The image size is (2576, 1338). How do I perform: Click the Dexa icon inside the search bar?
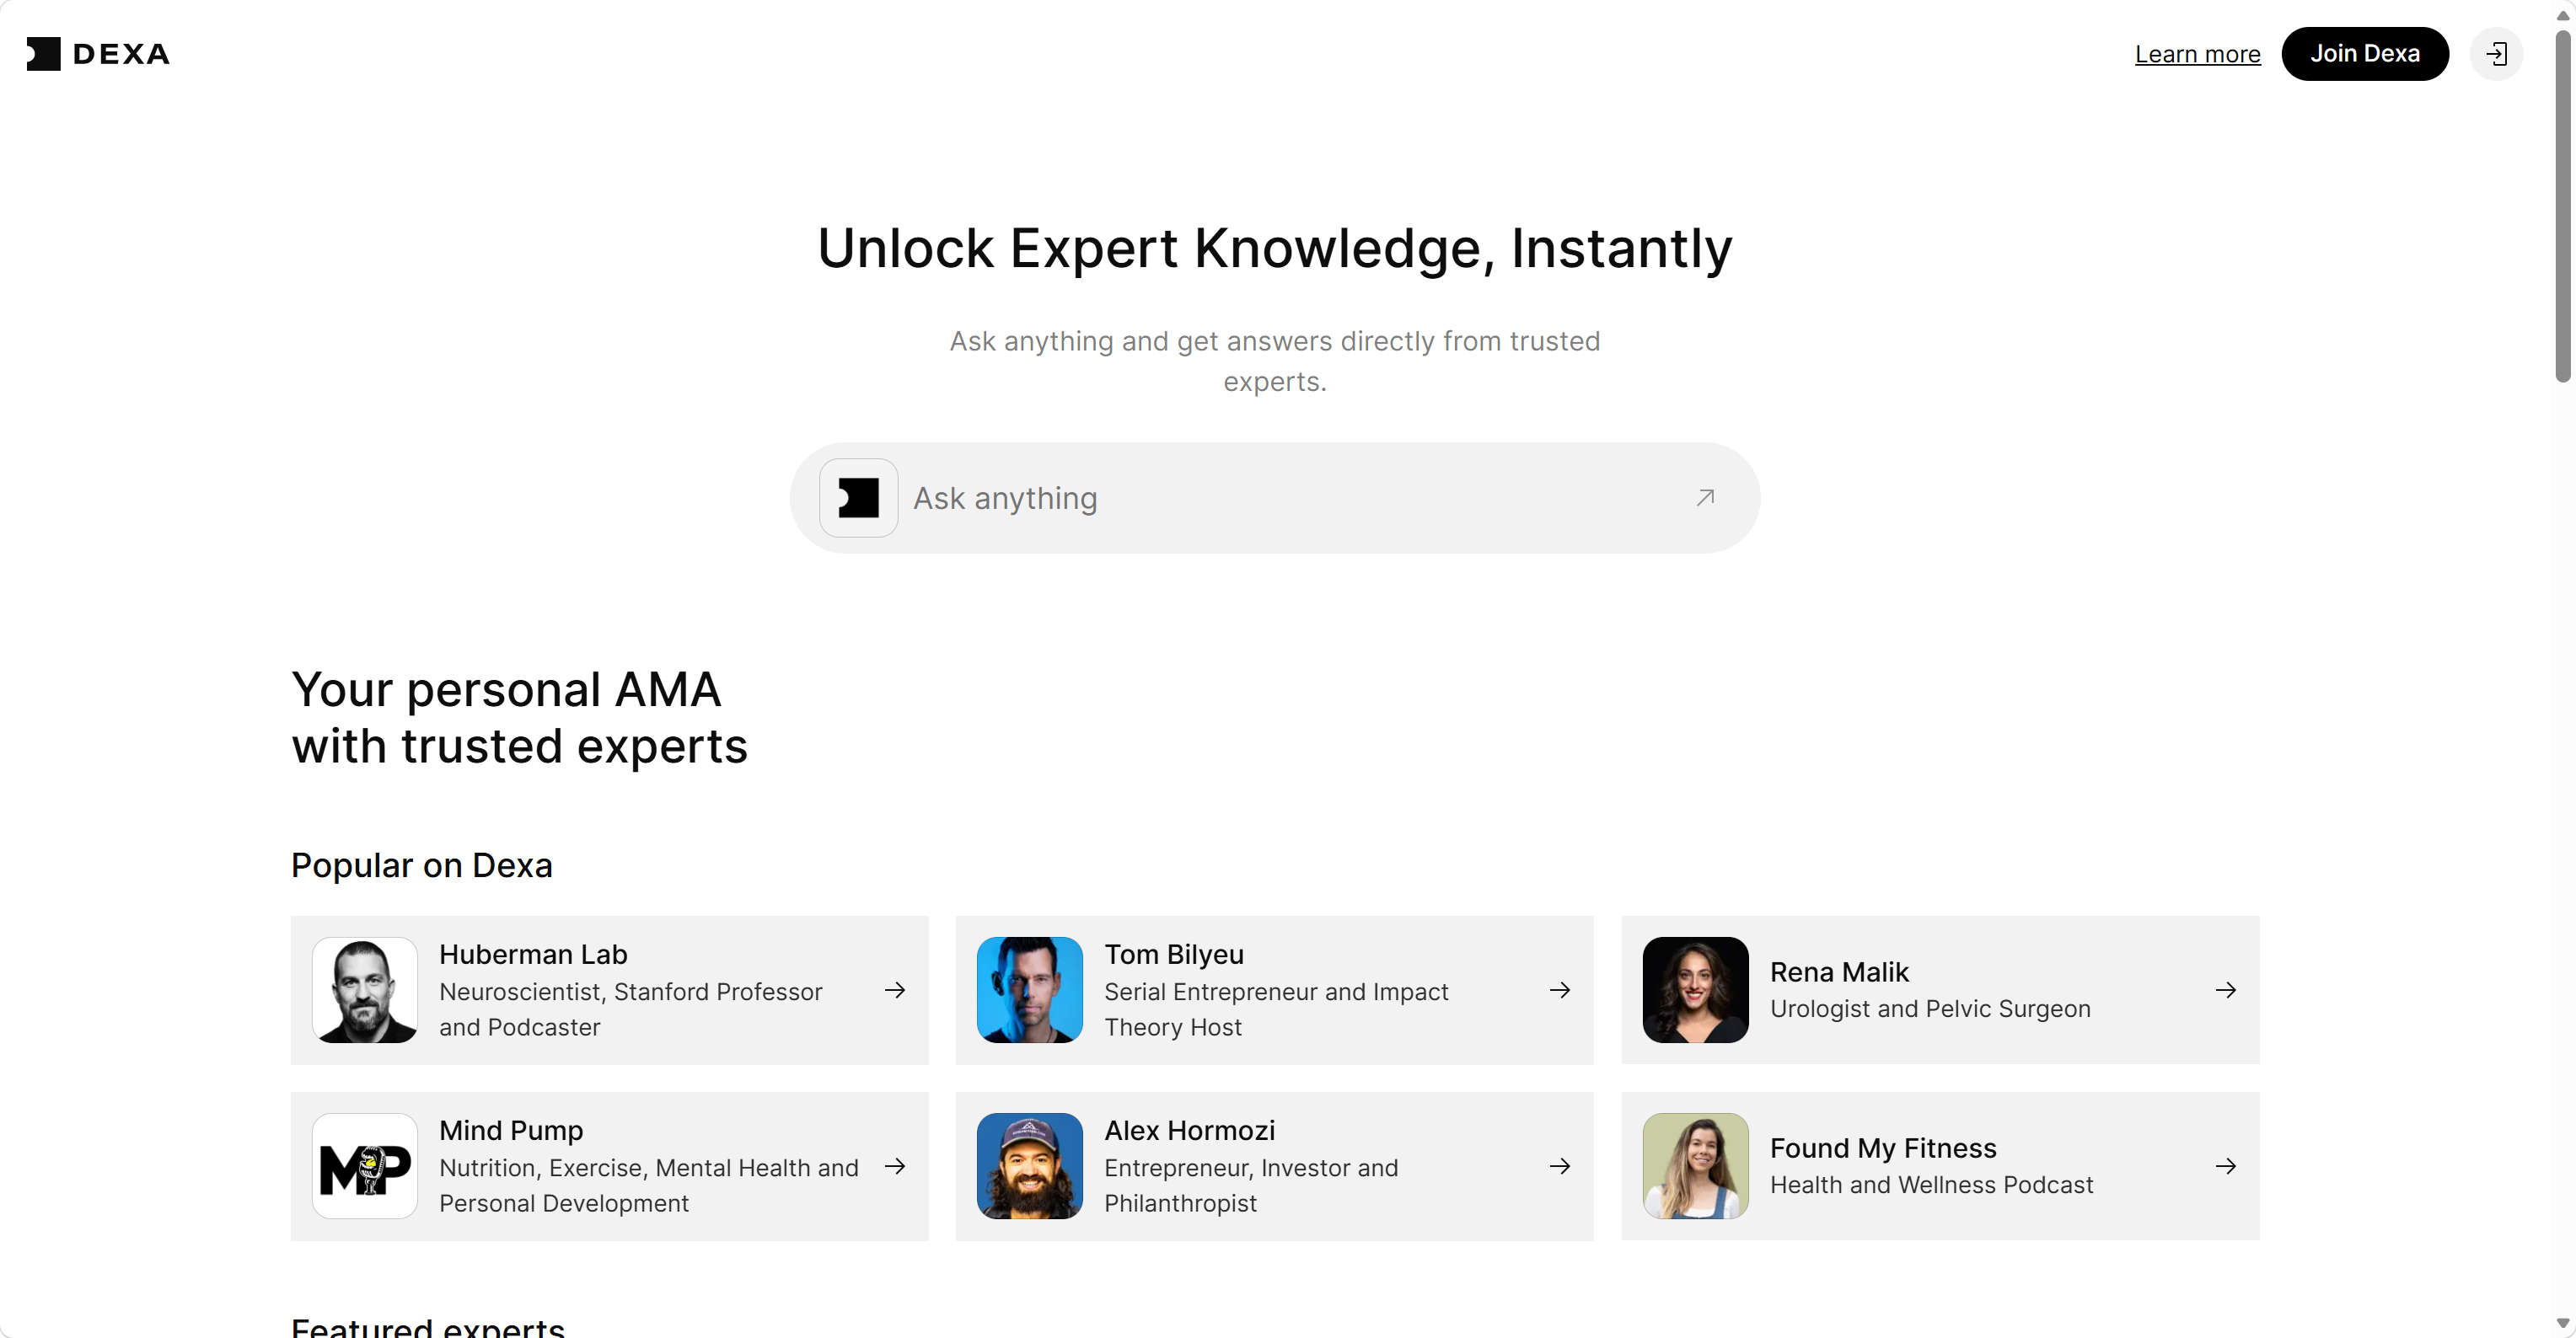click(x=858, y=498)
